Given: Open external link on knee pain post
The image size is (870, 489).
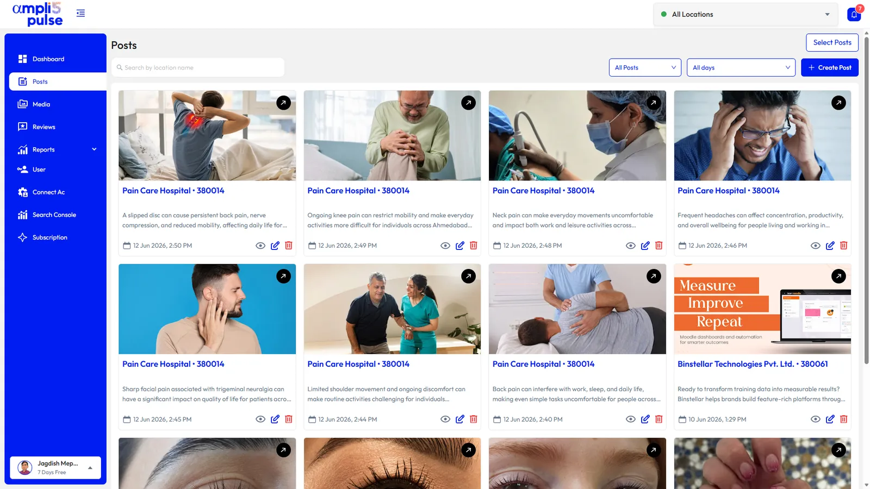Looking at the screenshot, I should (x=469, y=103).
